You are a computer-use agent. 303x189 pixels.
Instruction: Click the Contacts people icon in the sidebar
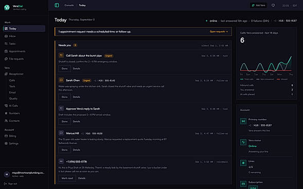6,121
